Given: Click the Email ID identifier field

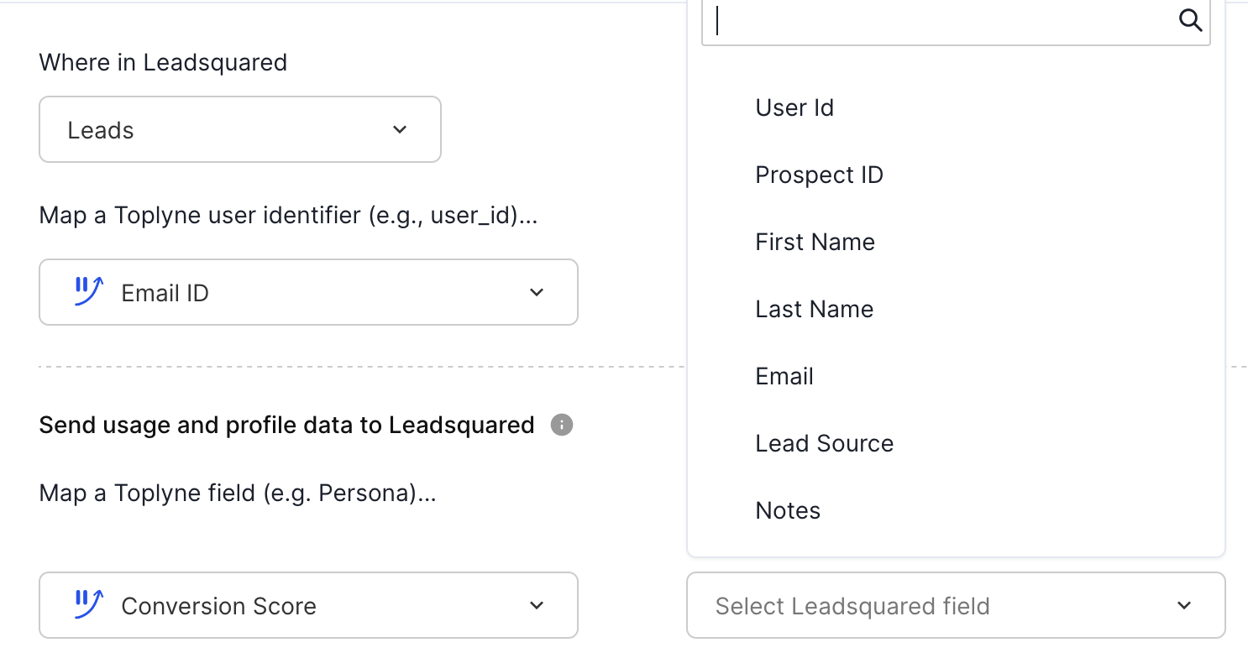Looking at the screenshot, I should (x=307, y=292).
